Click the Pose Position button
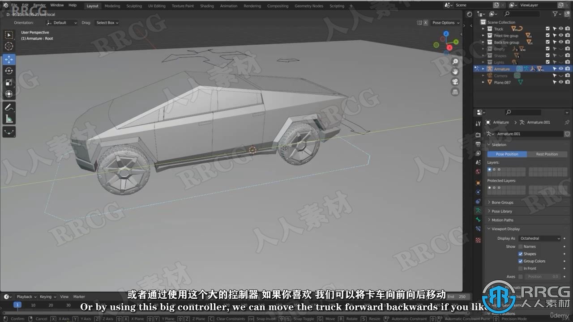The image size is (573, 322). (507, 154)
